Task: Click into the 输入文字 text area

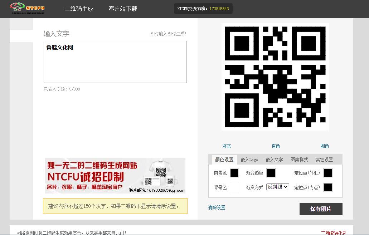Action: (x=115, y=62)
